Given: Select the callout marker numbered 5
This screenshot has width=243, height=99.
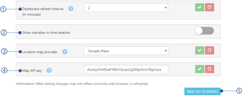Looking at the screenshot, I should (239, 91).
